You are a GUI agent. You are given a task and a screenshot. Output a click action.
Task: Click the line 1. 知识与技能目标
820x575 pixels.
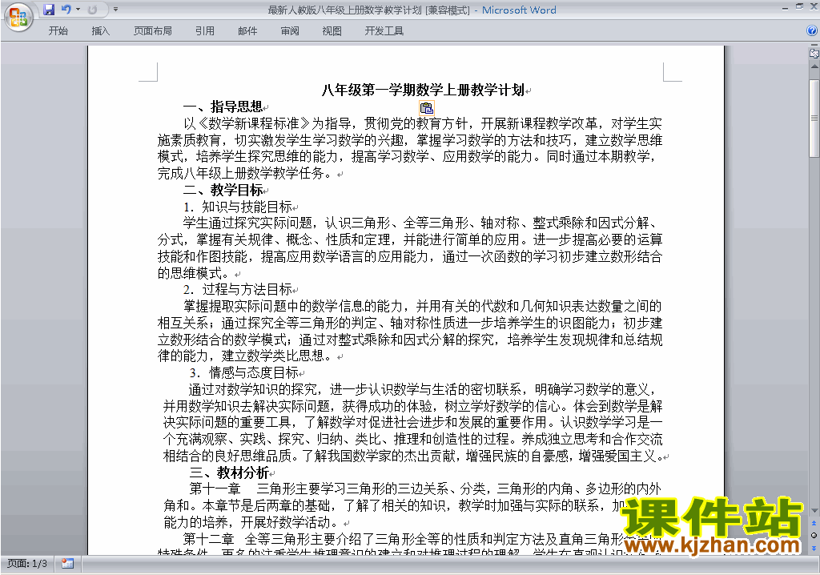(x=237, y=207)
